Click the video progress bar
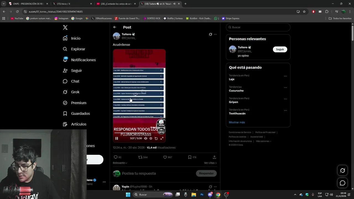354x199 pixels. pos(139,133)
